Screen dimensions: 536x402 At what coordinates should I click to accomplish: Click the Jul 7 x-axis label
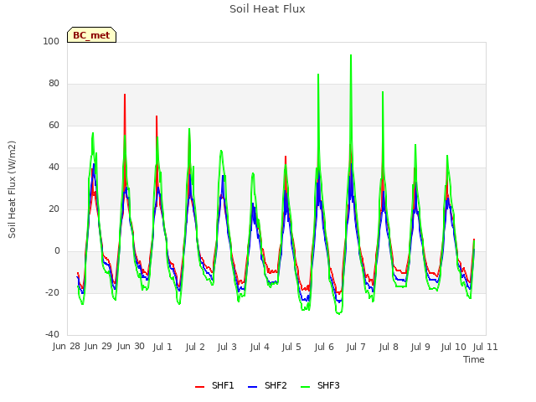click(356, 347)
